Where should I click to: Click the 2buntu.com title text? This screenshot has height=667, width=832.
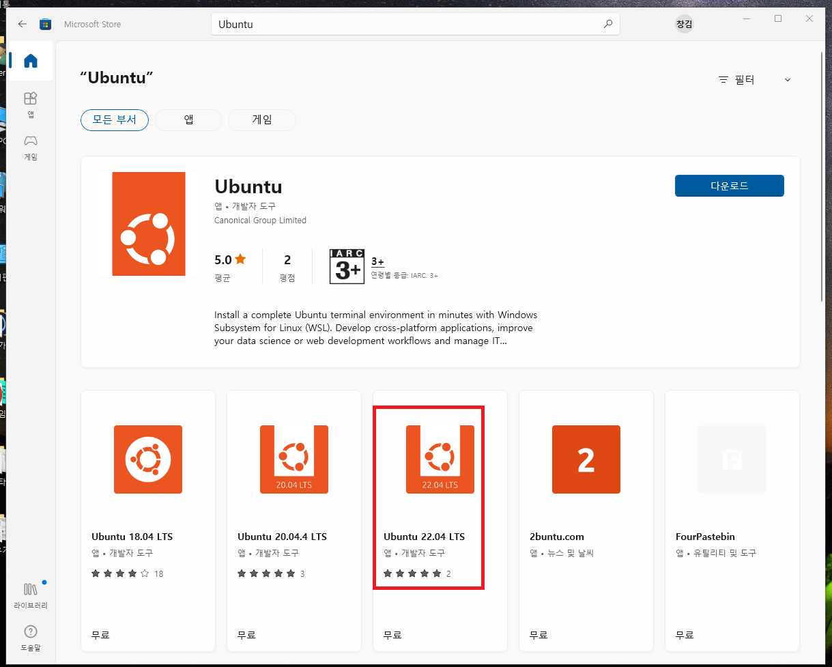coord(557,537)
